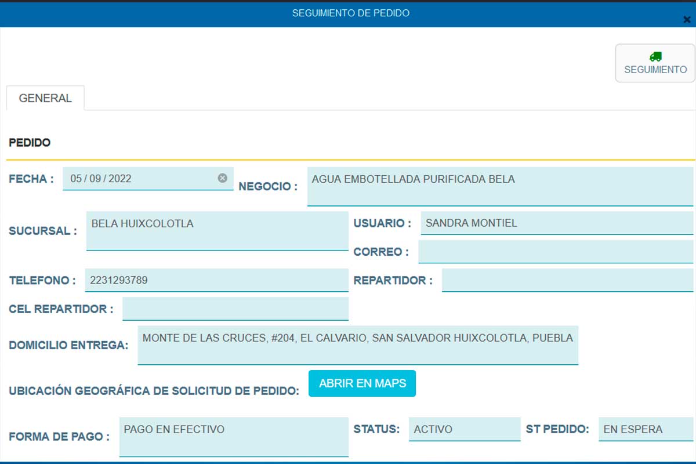Click the Forma de Pago field

[x=234, y=437]
